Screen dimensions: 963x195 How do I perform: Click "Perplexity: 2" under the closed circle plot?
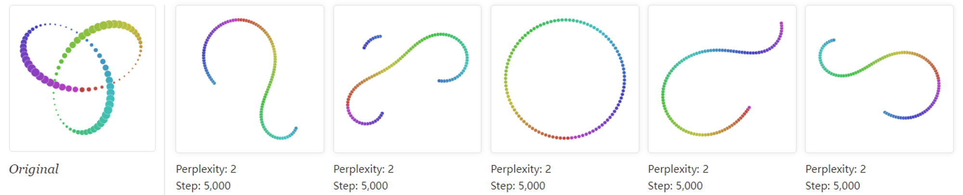click(x=521, y=169)
